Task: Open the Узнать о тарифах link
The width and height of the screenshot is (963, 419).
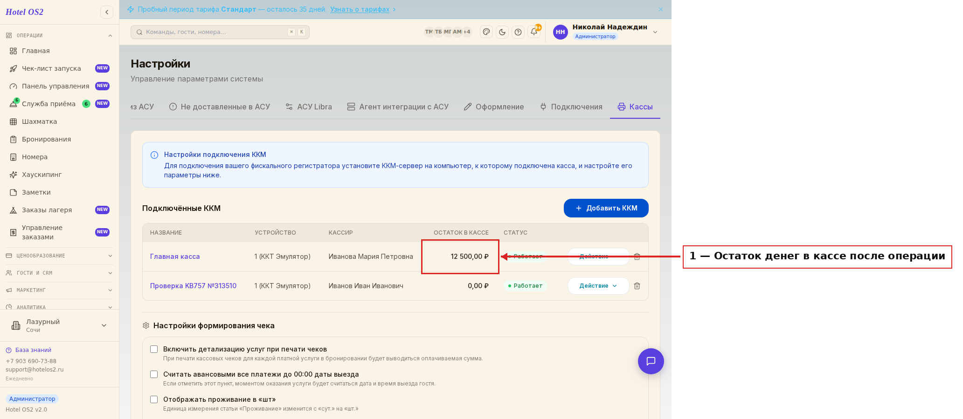Action: [x=360, y=9]
